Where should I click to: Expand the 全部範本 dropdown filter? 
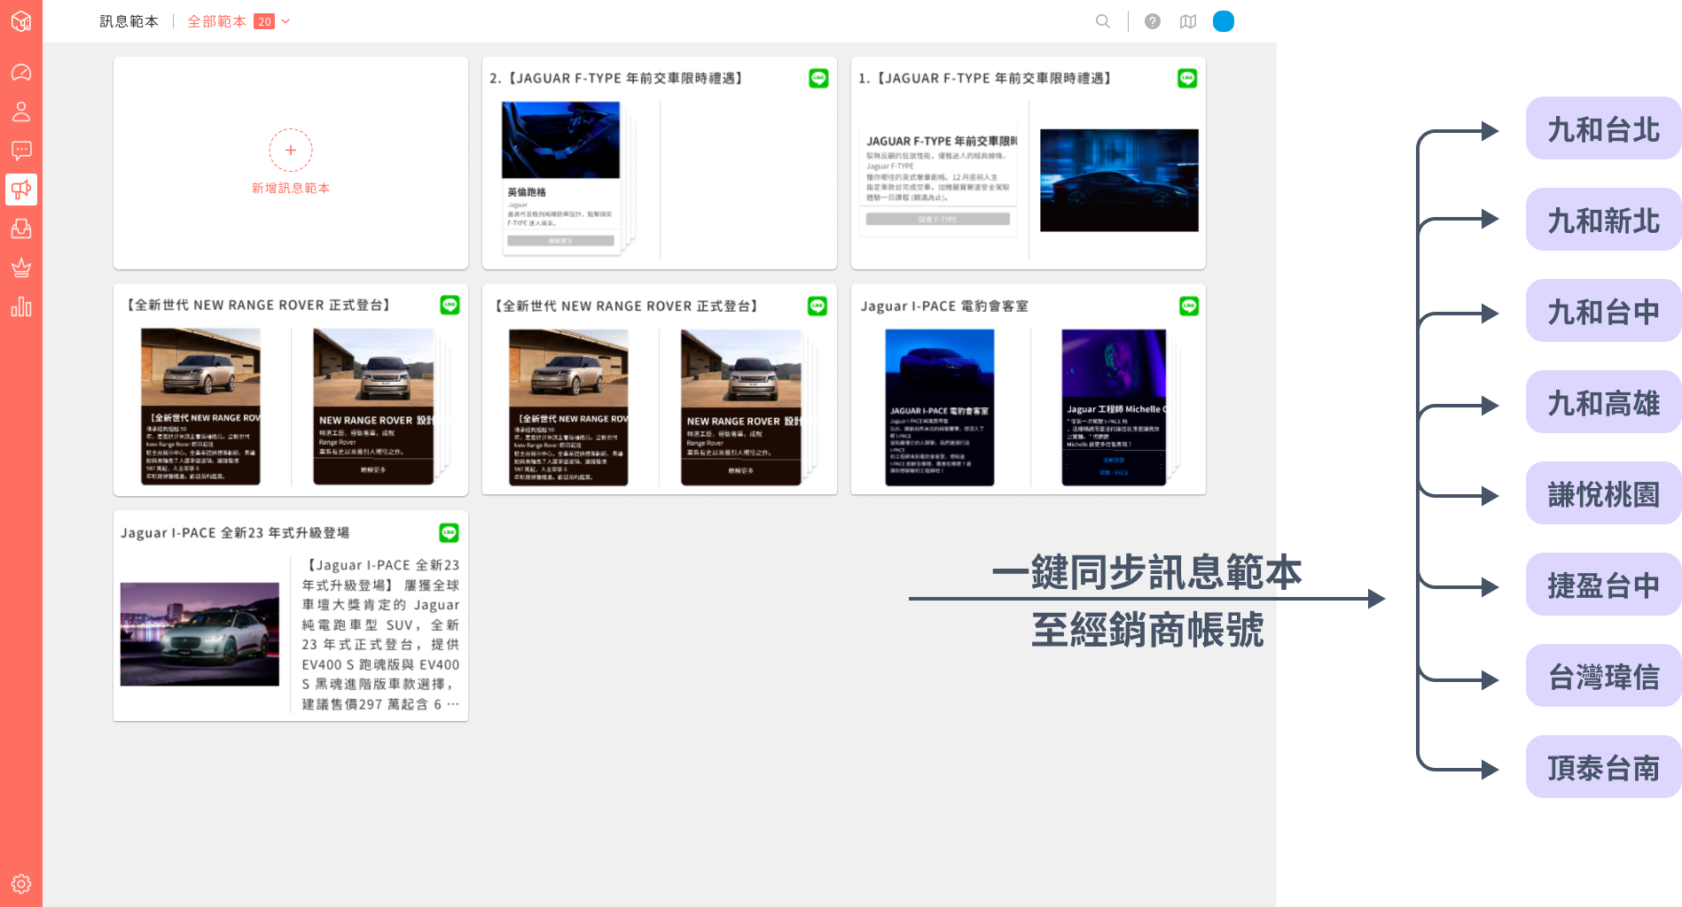[239, 21]
